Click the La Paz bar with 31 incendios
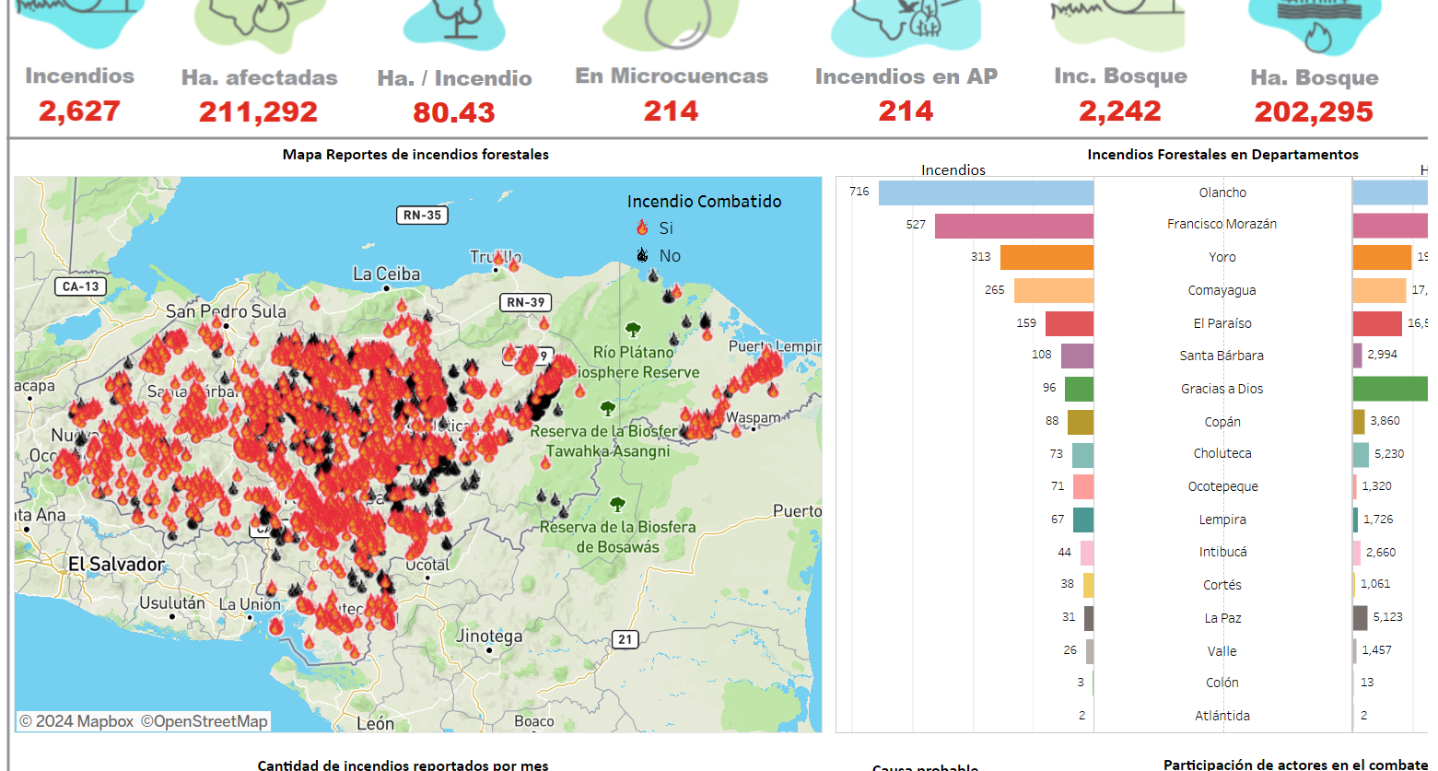The height and width of the screenshot is (771, 1438). pyautogui.click(x=1089, y=618)
